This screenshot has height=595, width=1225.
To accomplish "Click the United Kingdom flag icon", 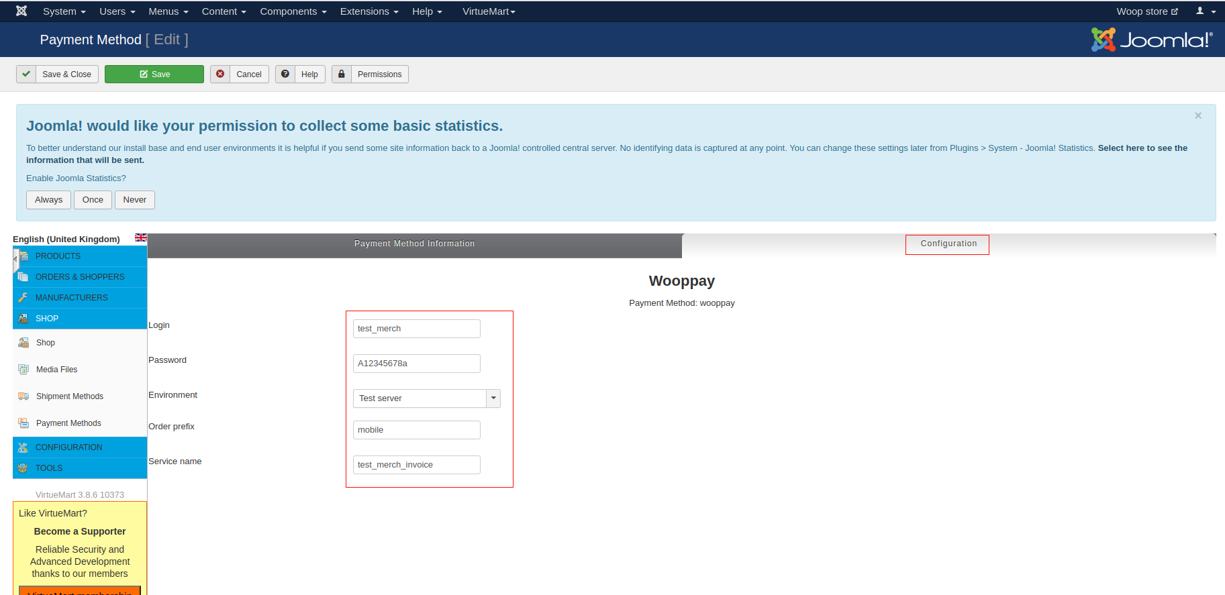I will click(x=141, y=237).
